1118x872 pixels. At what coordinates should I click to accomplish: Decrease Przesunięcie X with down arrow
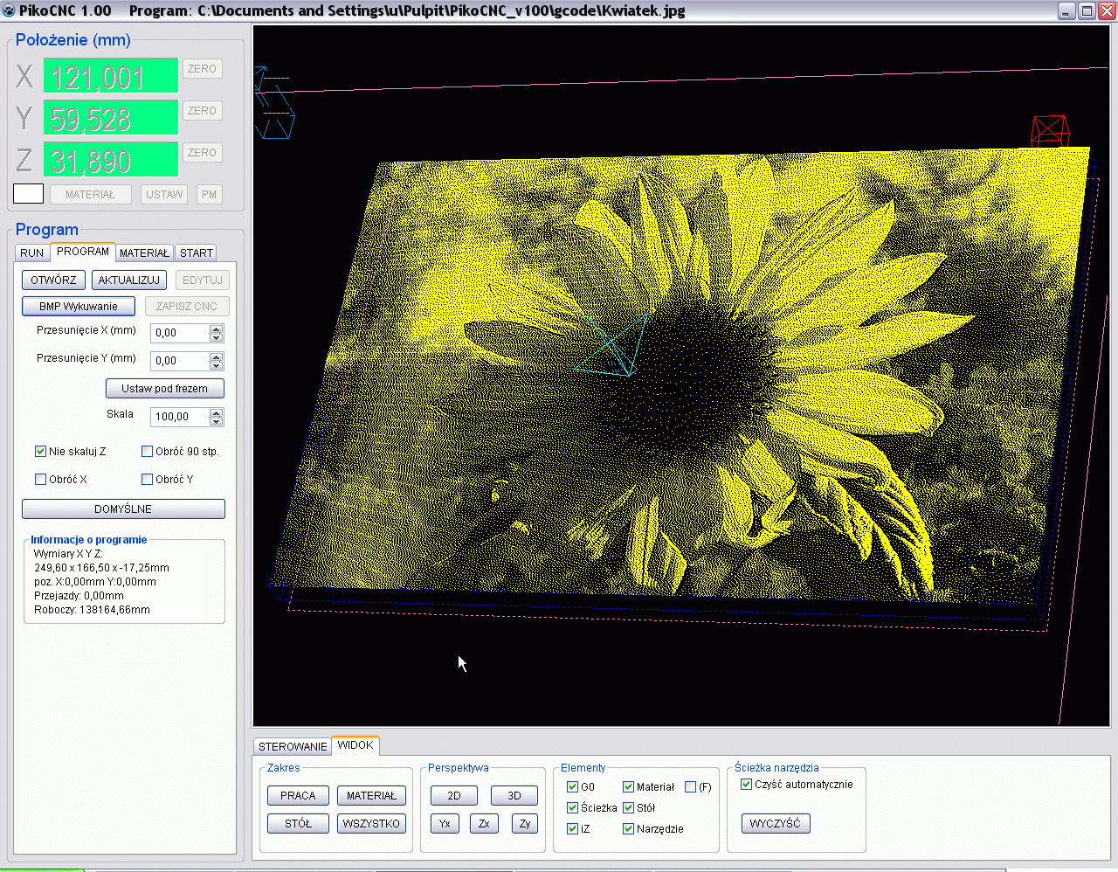pos(217,338)
